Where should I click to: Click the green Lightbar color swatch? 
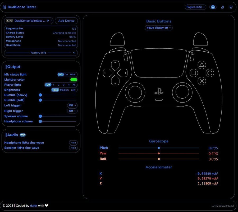(x=74, y=80)
